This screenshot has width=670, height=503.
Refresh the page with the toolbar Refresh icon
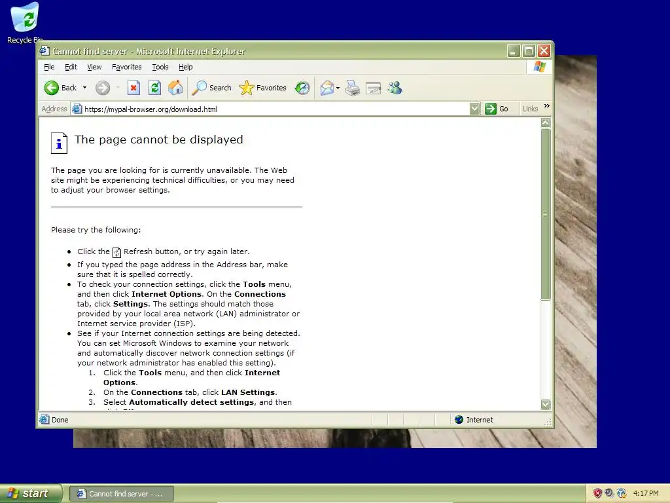[x=154, y=88]
